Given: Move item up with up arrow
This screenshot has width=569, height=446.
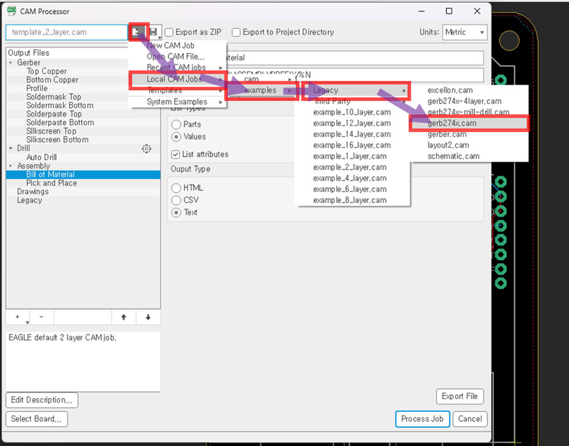Looking at the screenshot, I should [124, 317].
